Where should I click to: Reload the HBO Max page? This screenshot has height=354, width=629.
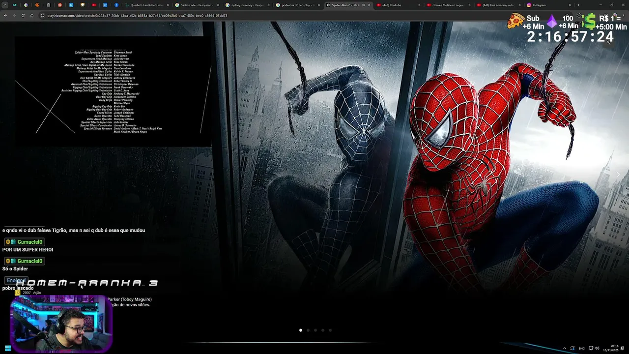[23, 16]
